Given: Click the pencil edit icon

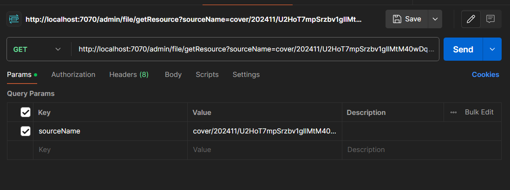Looking at the screenshot, I should click(471, 19).
